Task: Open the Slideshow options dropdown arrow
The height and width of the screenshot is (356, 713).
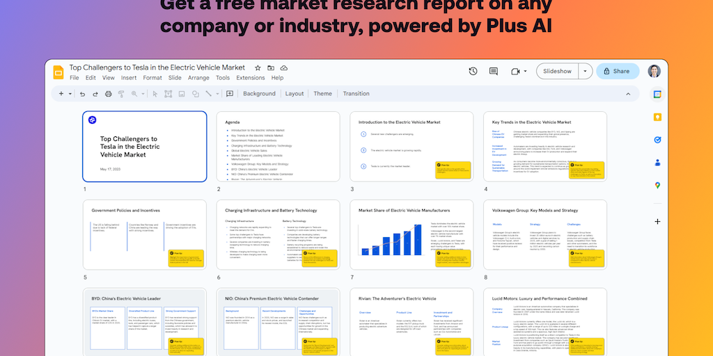Action: pos(585,72)
